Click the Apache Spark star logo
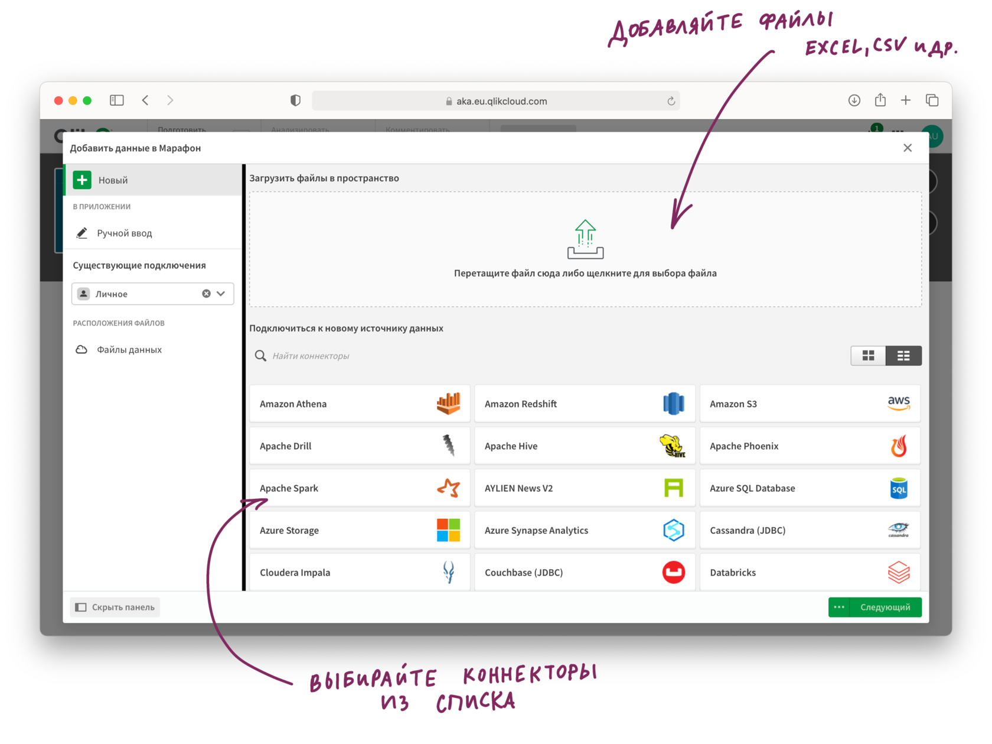 tap(448, 488)
